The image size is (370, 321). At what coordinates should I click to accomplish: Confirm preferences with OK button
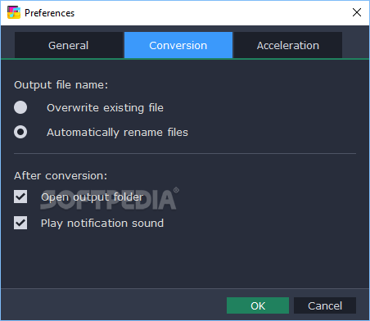click(258, 305)
